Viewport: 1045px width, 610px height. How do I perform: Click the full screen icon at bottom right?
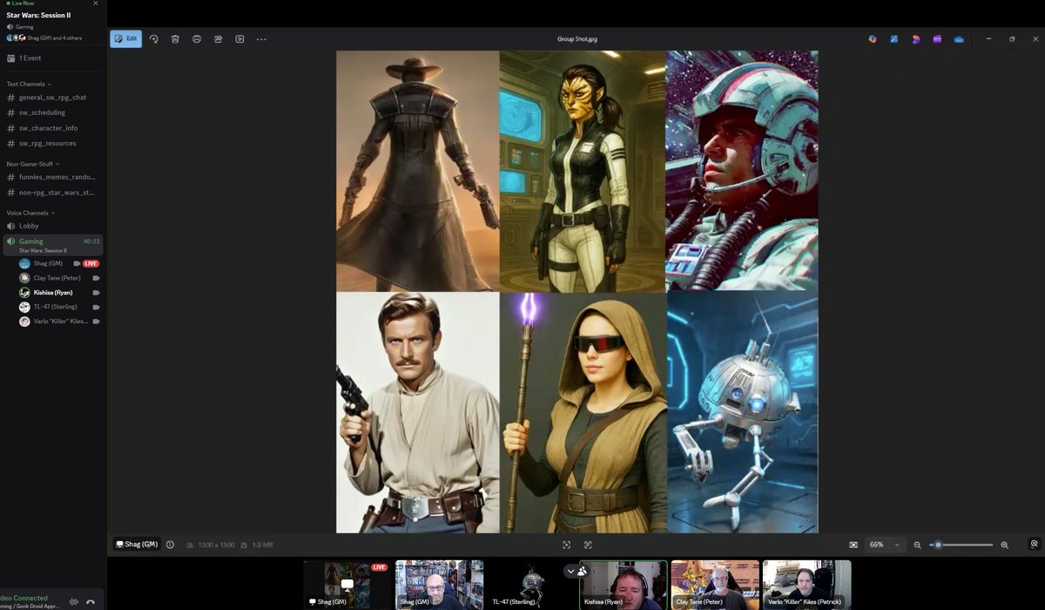point(1034,544)
